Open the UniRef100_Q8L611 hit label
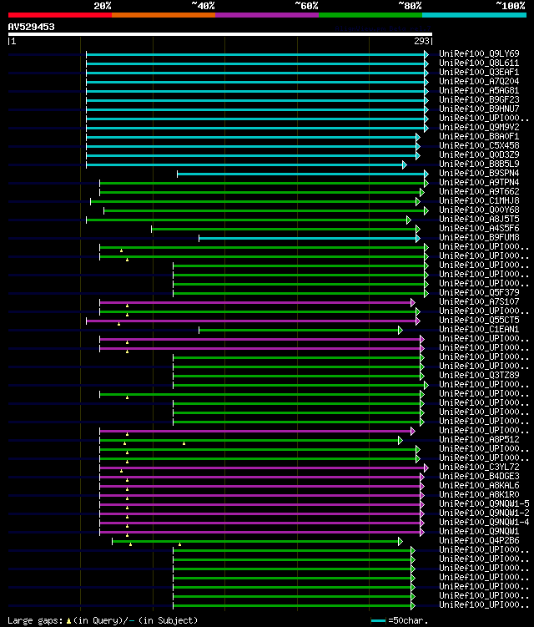Image resolution: width=534 pixels, height=627 pixels. [x=479, y=63]
